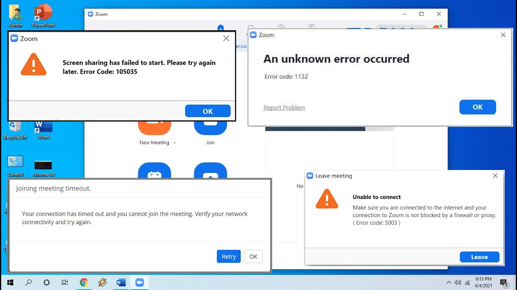The height and width of the screenshot is (290, 517).
Task: Open the Admin desktop icon
Action: point(15,16)
